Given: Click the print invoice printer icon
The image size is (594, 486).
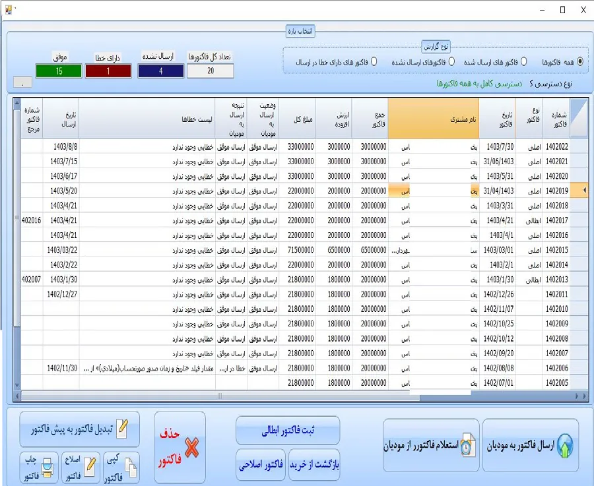Looking at the screenshot, I should click(x=48, y=466).
